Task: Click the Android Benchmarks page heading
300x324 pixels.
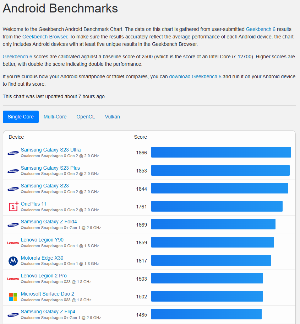Action: [x=60, y=9]
